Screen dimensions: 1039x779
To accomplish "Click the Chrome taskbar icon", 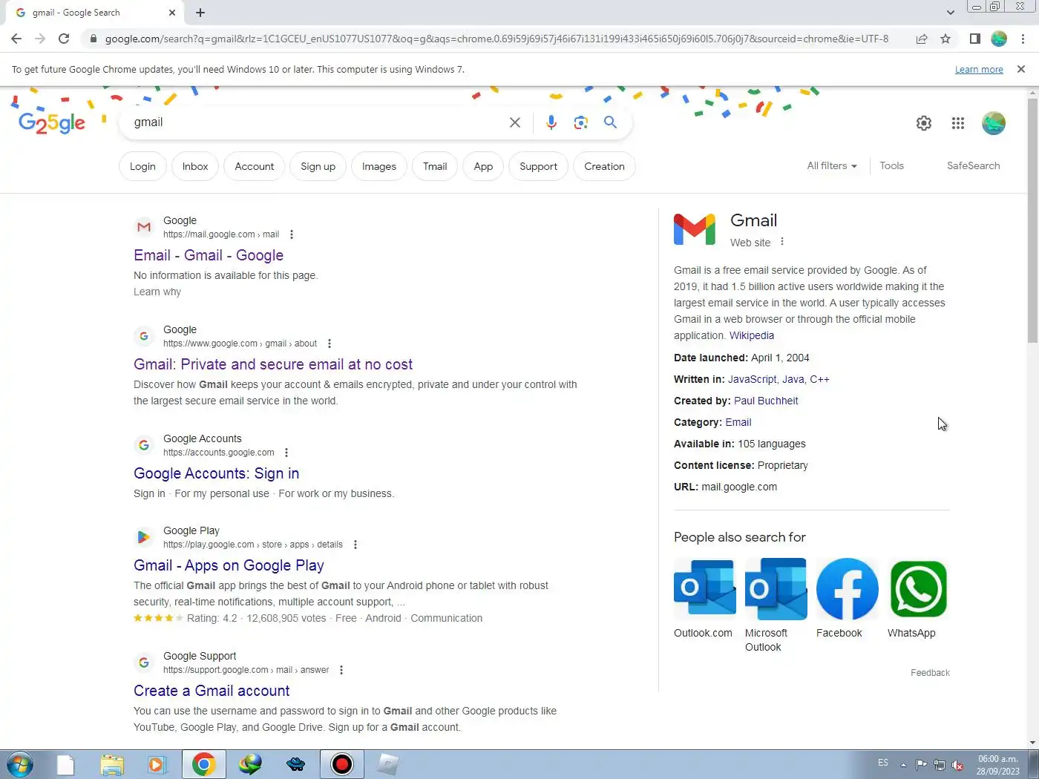I will (204, 764).
